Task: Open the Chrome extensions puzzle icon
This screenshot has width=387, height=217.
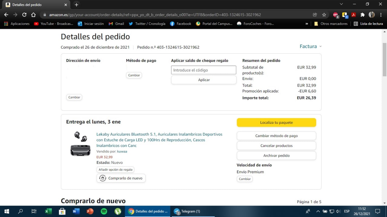Action: tap(363, 14)
